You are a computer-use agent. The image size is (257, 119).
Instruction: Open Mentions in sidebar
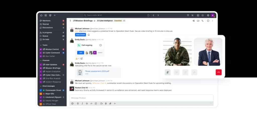pos(52,21)
